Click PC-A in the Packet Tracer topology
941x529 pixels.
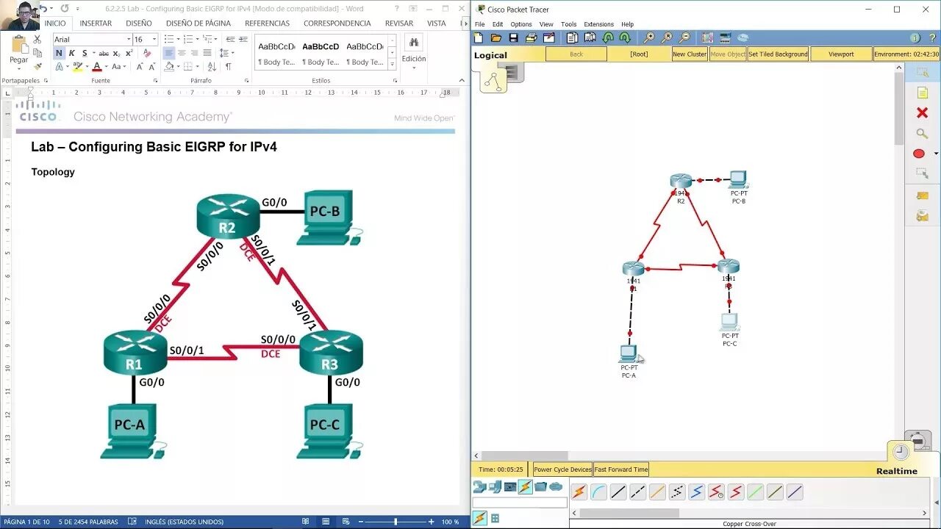[628, 354]
